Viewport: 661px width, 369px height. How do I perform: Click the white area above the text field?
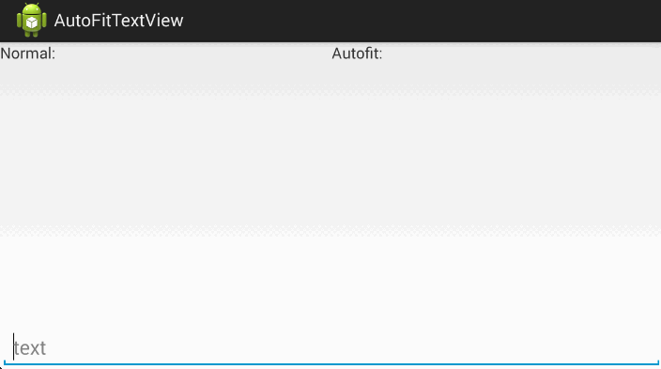tap(330, 283)
